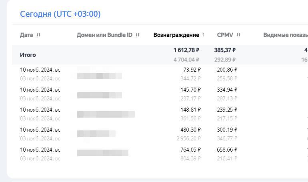Click sort icon next to Домен или Bundle ID
The height and width of the screenshot is (182, 308).
pyautogui.click(x=138, y=35)
